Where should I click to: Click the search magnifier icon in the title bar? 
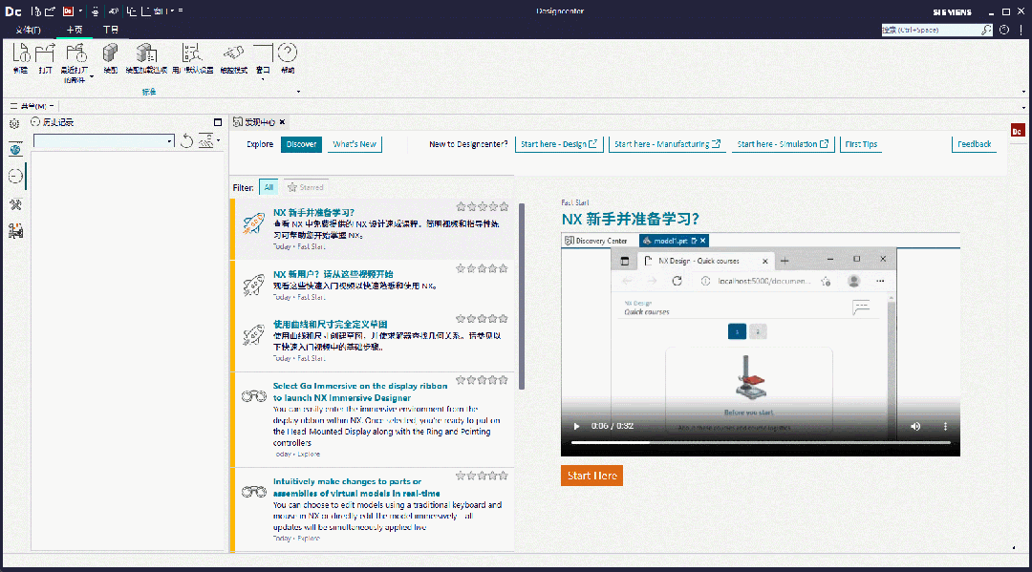coord(986,30)
